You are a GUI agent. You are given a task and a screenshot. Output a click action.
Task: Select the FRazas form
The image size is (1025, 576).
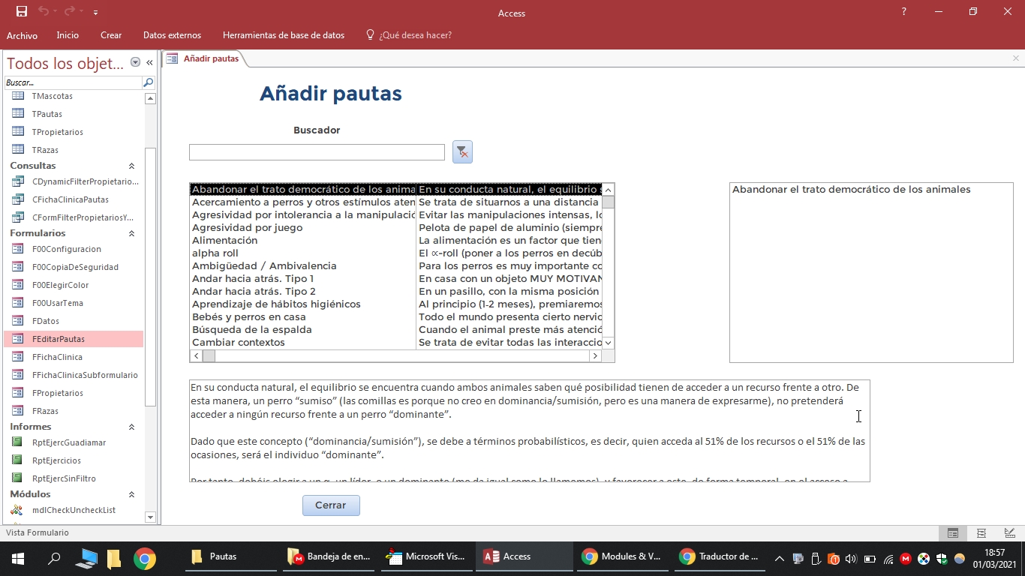(74, 411)
